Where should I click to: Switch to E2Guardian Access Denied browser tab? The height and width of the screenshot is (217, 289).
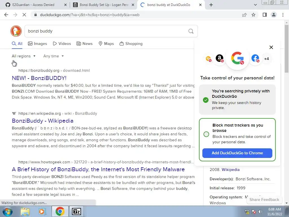[33, 5]
